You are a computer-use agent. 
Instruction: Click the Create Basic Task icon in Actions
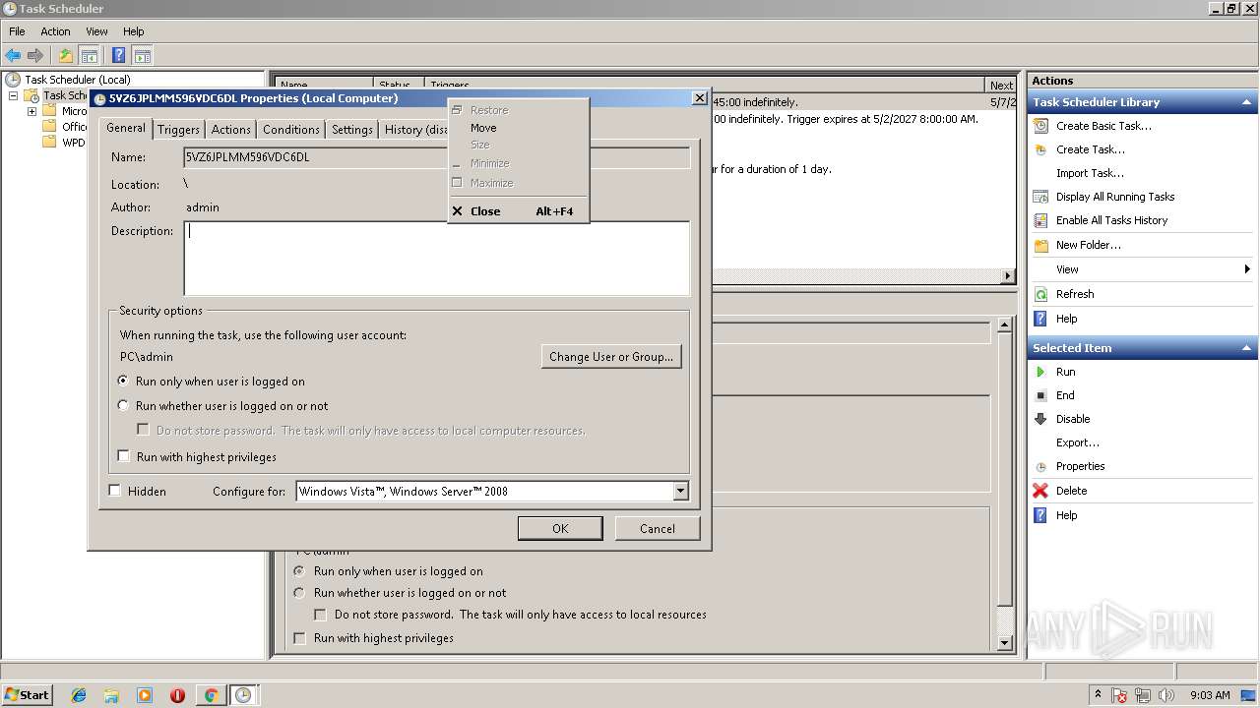[x=1040, y=126]
